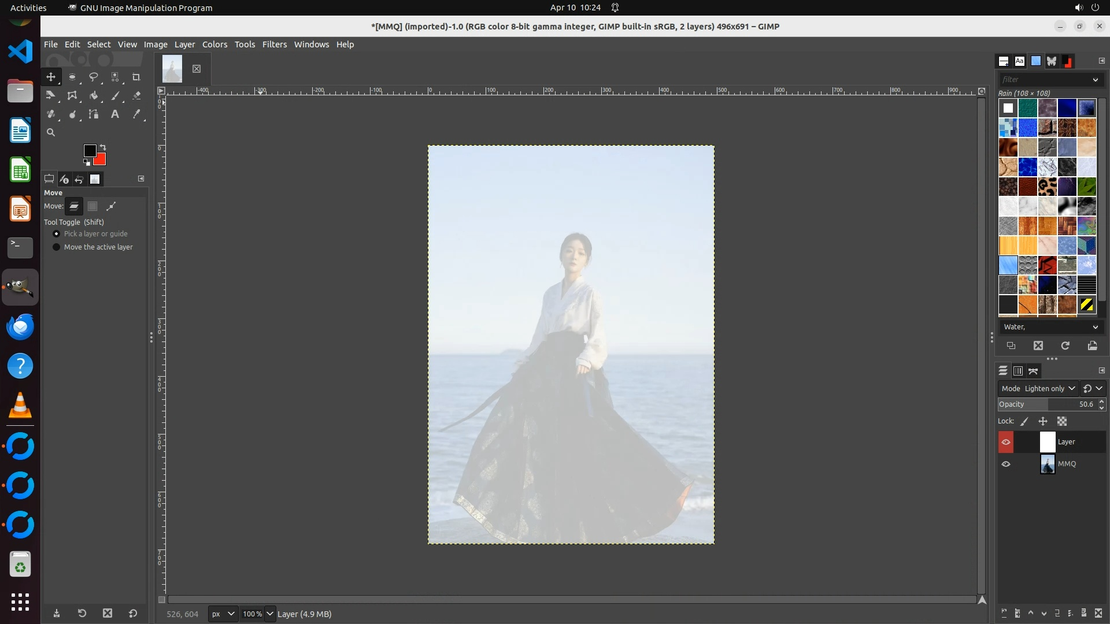Screen dimensions: 1110x624
Task: Select the 'Move the active layer' radio option
Action: (57, 247)
